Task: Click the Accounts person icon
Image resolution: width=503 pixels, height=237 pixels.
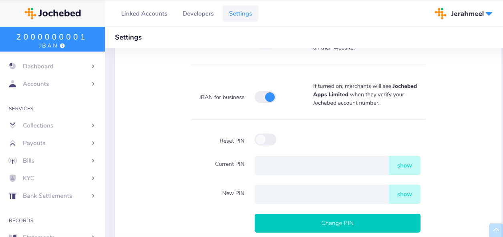Action: pos(12,84)
